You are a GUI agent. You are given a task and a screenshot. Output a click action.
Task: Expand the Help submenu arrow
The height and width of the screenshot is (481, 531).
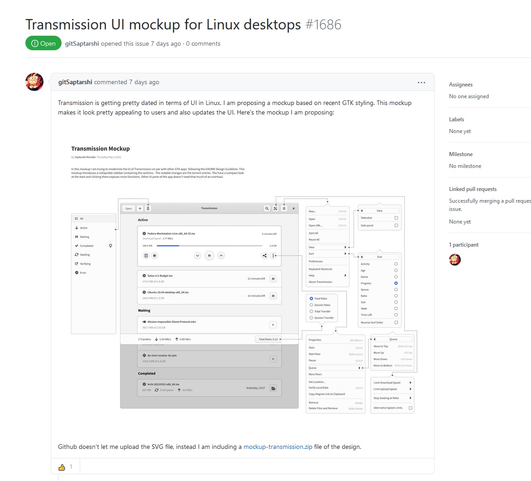click(345, 276)
